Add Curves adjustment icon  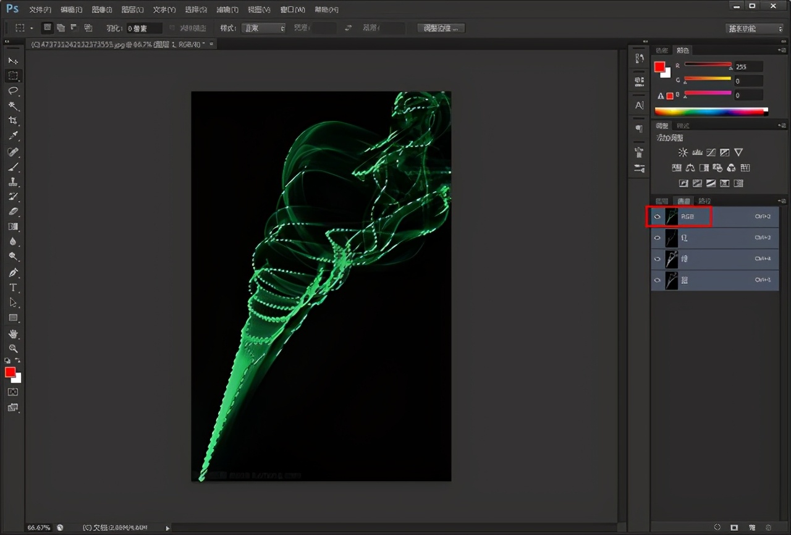711,152
